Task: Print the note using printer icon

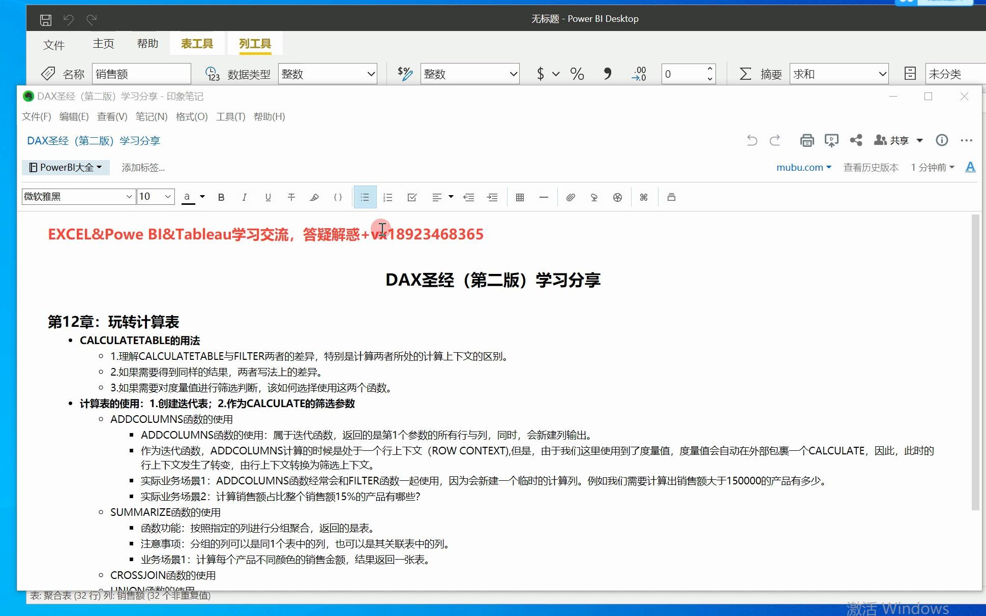Action: [806, 140]
